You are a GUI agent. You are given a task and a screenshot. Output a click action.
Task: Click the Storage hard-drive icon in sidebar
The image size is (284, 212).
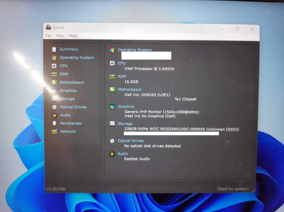tap(54, 99)
